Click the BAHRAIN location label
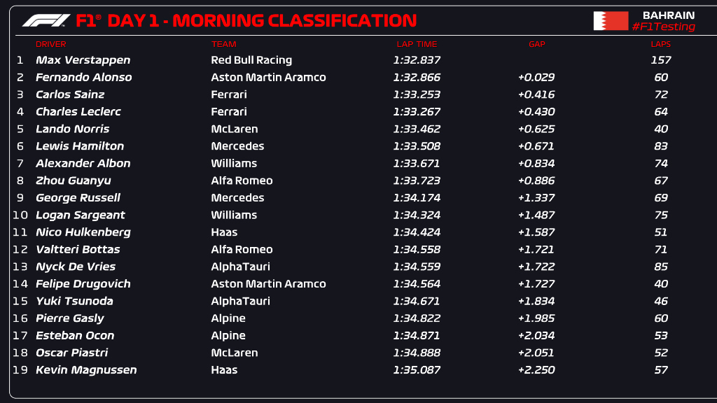The height and width of the screenshot is (403, 717). [669, 15]
